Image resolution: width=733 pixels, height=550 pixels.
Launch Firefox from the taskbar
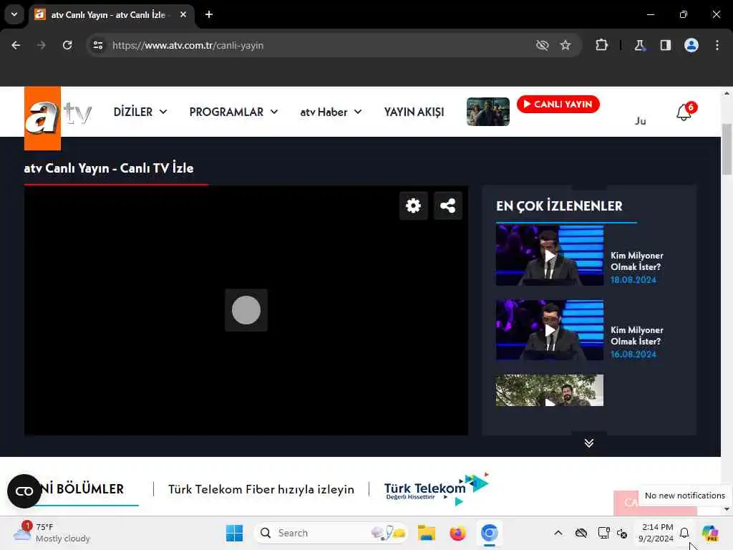457,533
